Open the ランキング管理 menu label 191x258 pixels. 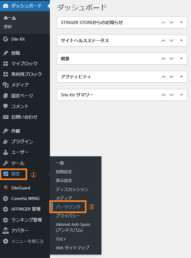27,220
